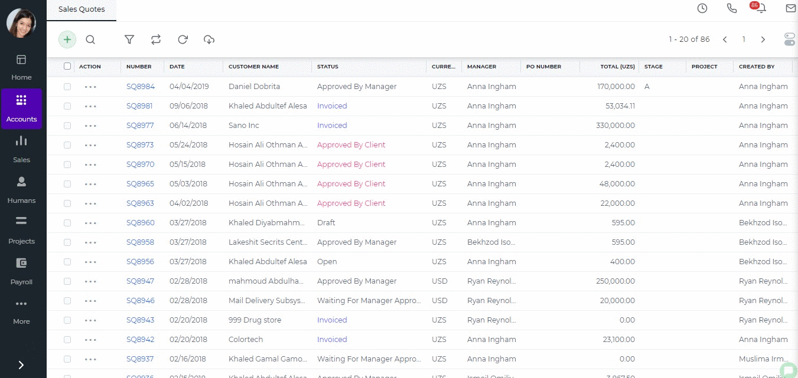Click the green add new quote button
Viewport: 798px width, 378px height.
point(67,40)
